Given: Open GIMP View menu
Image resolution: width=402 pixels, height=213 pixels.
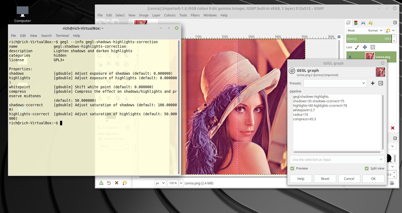Looking at the screenshot, I should [132, 15].
